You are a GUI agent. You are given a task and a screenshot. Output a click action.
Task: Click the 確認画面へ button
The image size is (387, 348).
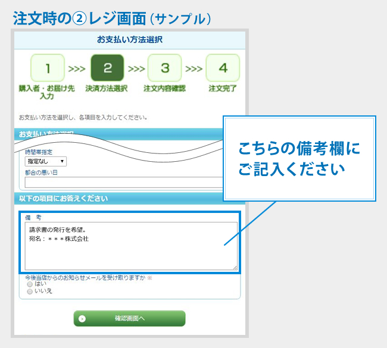pyautogui.click(x=130, y=318)
